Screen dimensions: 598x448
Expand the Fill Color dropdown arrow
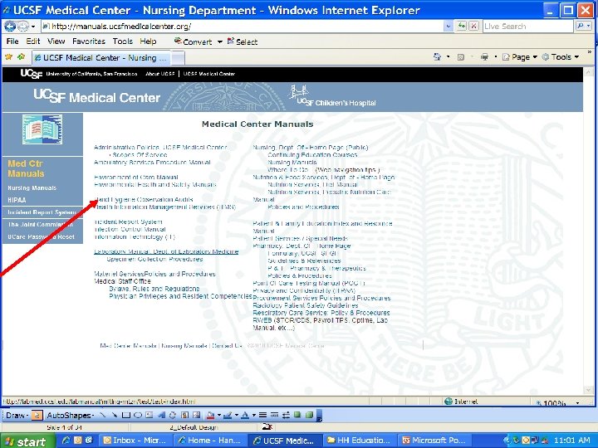pos(219,416)
